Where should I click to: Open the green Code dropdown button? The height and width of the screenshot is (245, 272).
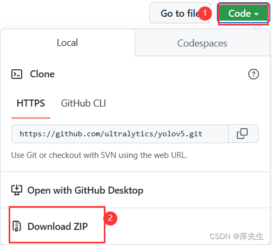pyautogui.click(x=243, y=13)
